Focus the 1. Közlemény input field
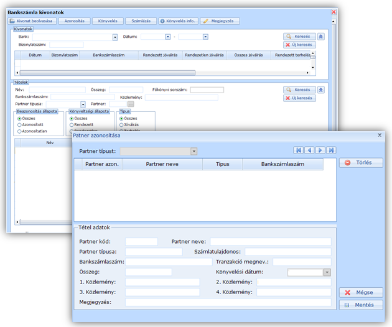 [x=162, y=282]
